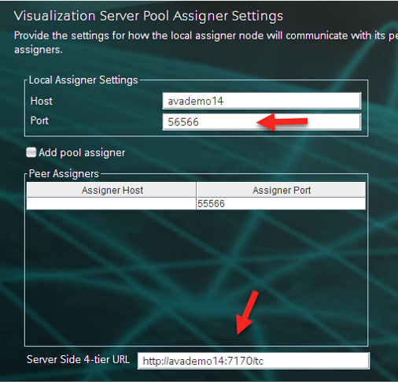
Task: Click the Port label
Action: [x=39, y=121]
